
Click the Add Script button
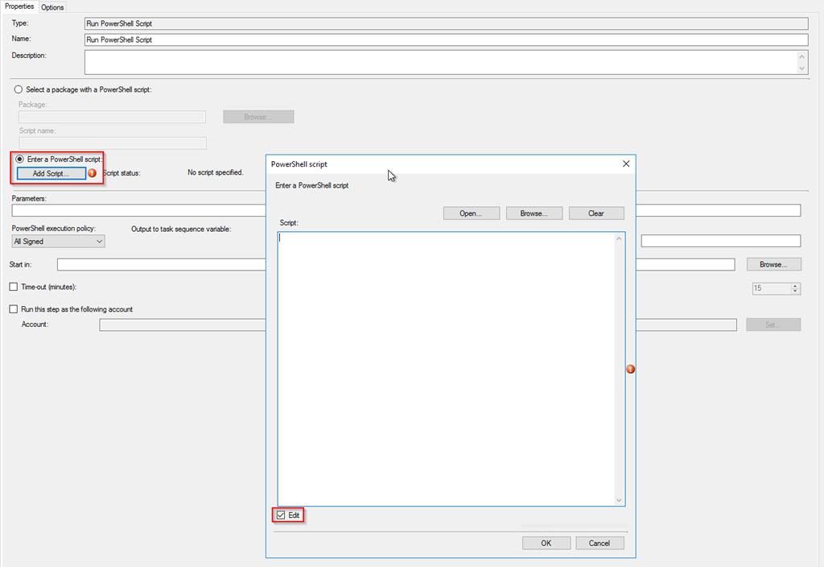51,173
